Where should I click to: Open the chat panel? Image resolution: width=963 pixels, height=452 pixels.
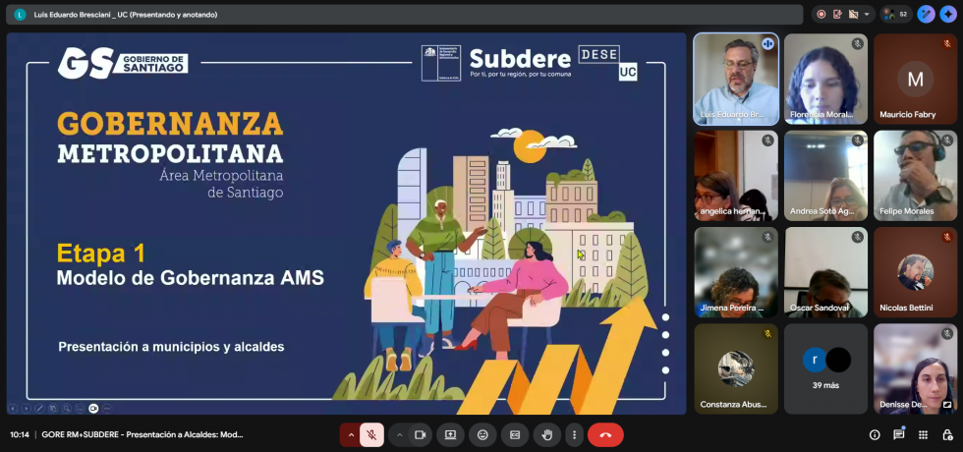coord(898,434)
